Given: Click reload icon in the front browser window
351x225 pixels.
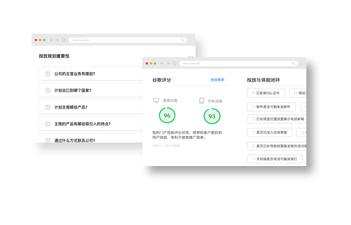Looking at the screenshot, I should tap(174, 63).
